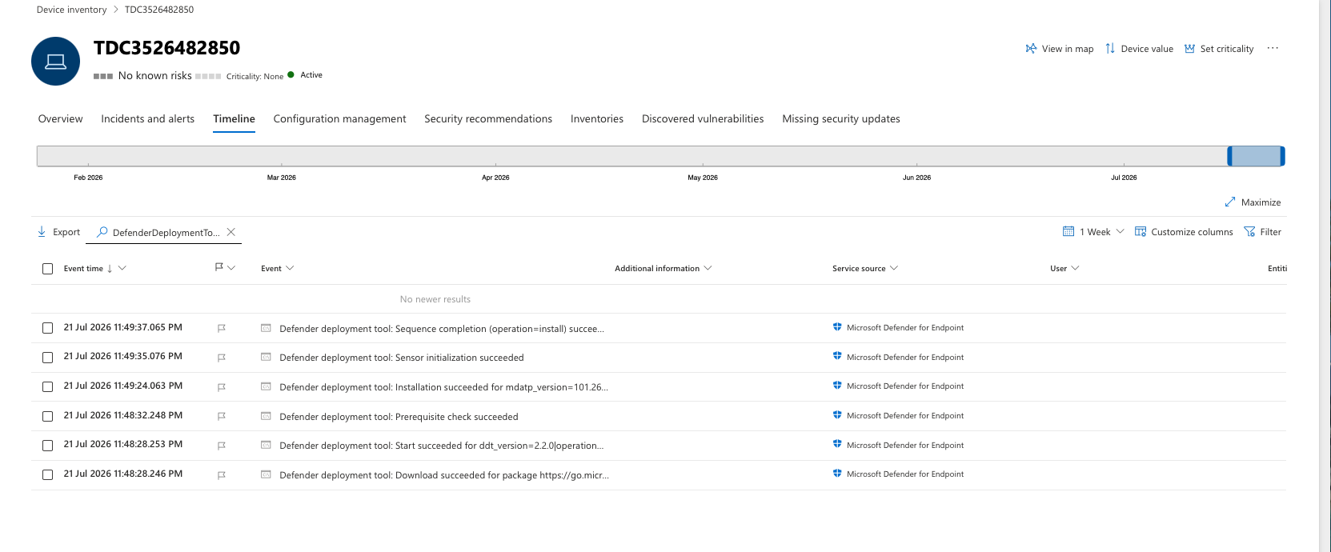This screenshot has width=1331, height=552.
Task: Click the May 2026 timeline marker
Action: click(x=703, y=178)
